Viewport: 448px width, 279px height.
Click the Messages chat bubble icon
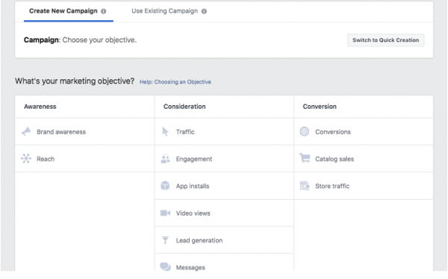point(165,267)
